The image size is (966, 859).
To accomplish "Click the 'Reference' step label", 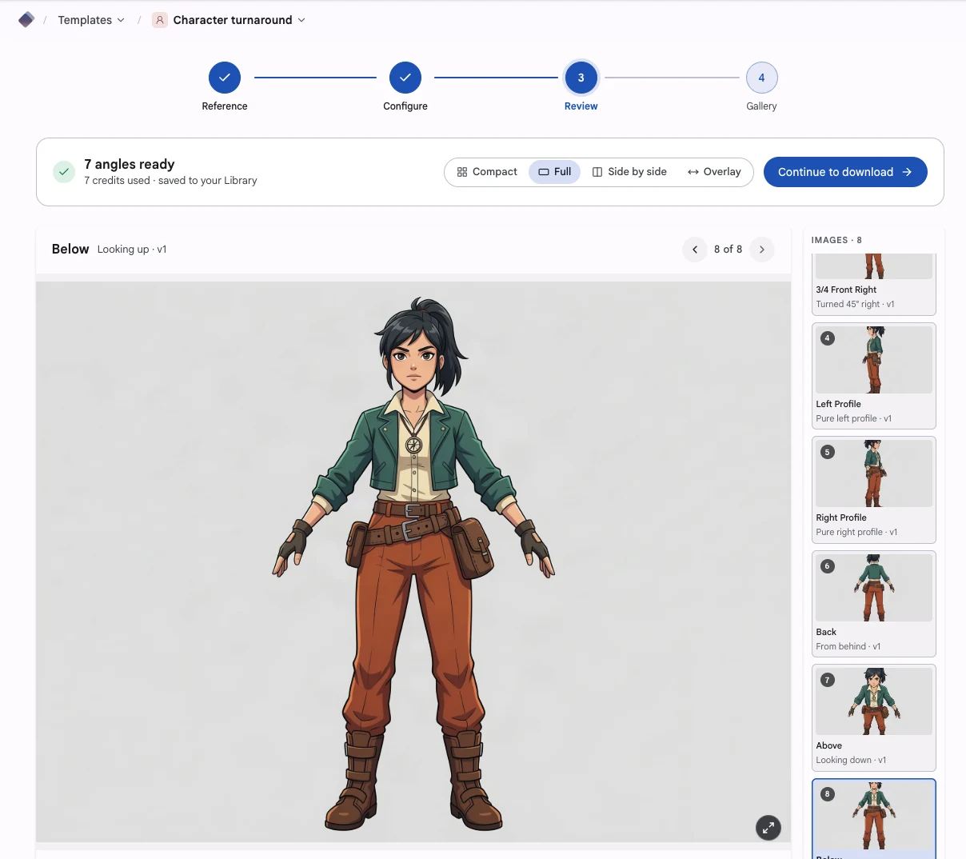I will point(225,106).
